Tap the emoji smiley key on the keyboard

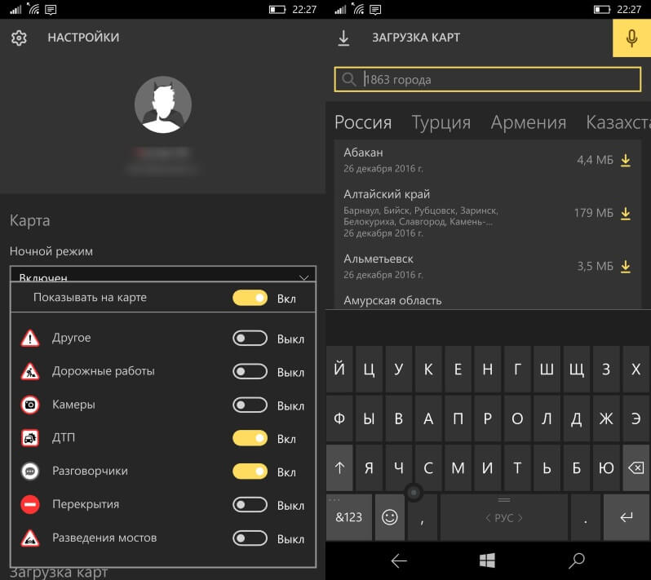389,517
